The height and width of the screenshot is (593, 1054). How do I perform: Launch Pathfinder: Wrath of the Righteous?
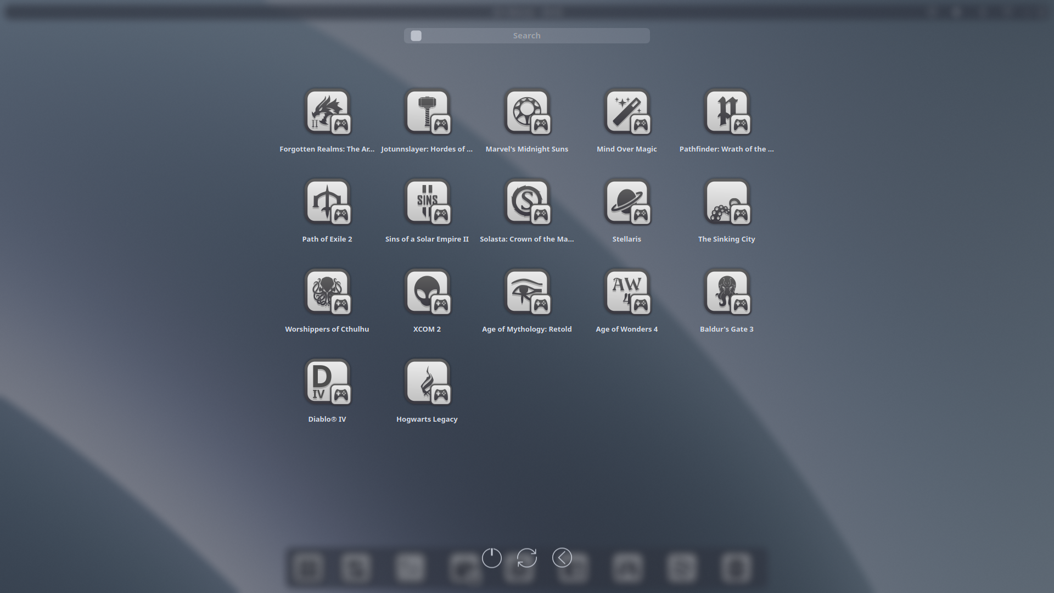727,111
